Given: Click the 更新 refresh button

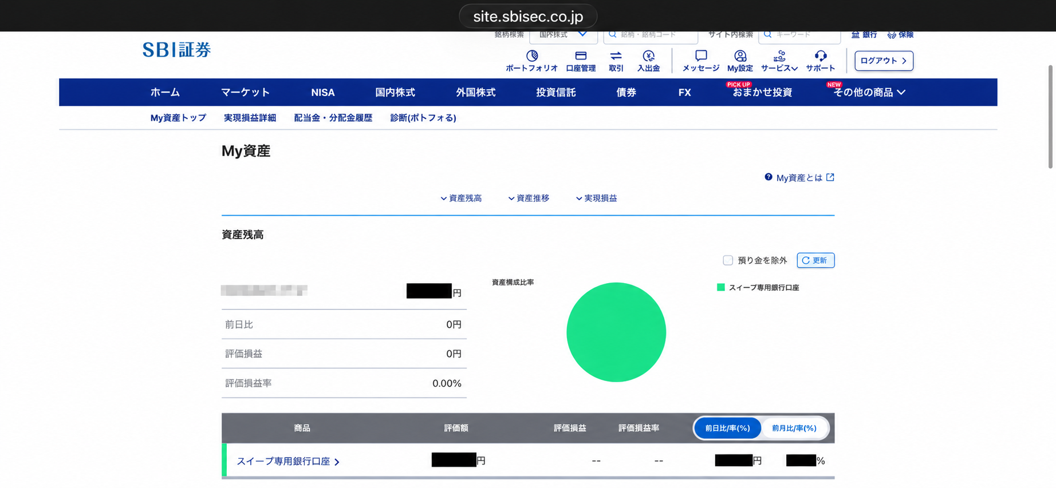Looking at the screenshot, I should click(815, 260).
